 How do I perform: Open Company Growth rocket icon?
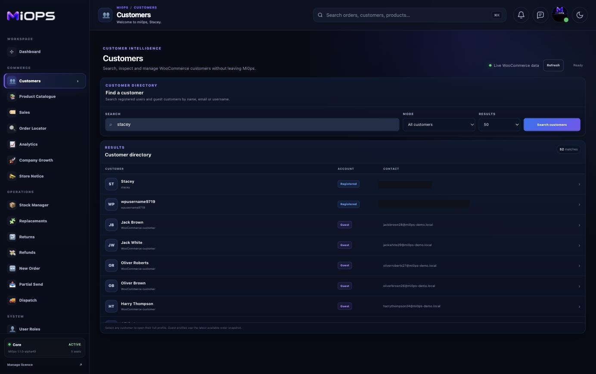[x=12, y=160]
